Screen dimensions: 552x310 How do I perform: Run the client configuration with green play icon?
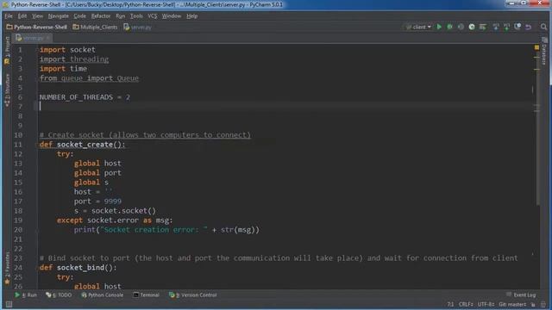pos(439,27)
